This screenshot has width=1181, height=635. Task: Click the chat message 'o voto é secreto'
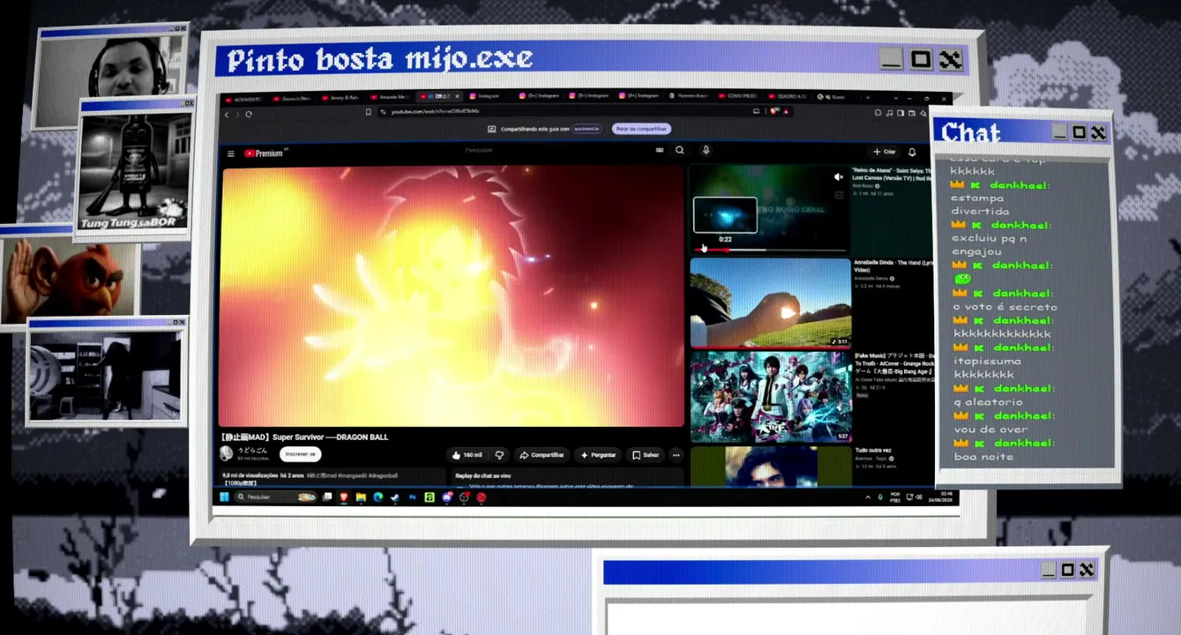1005,307
